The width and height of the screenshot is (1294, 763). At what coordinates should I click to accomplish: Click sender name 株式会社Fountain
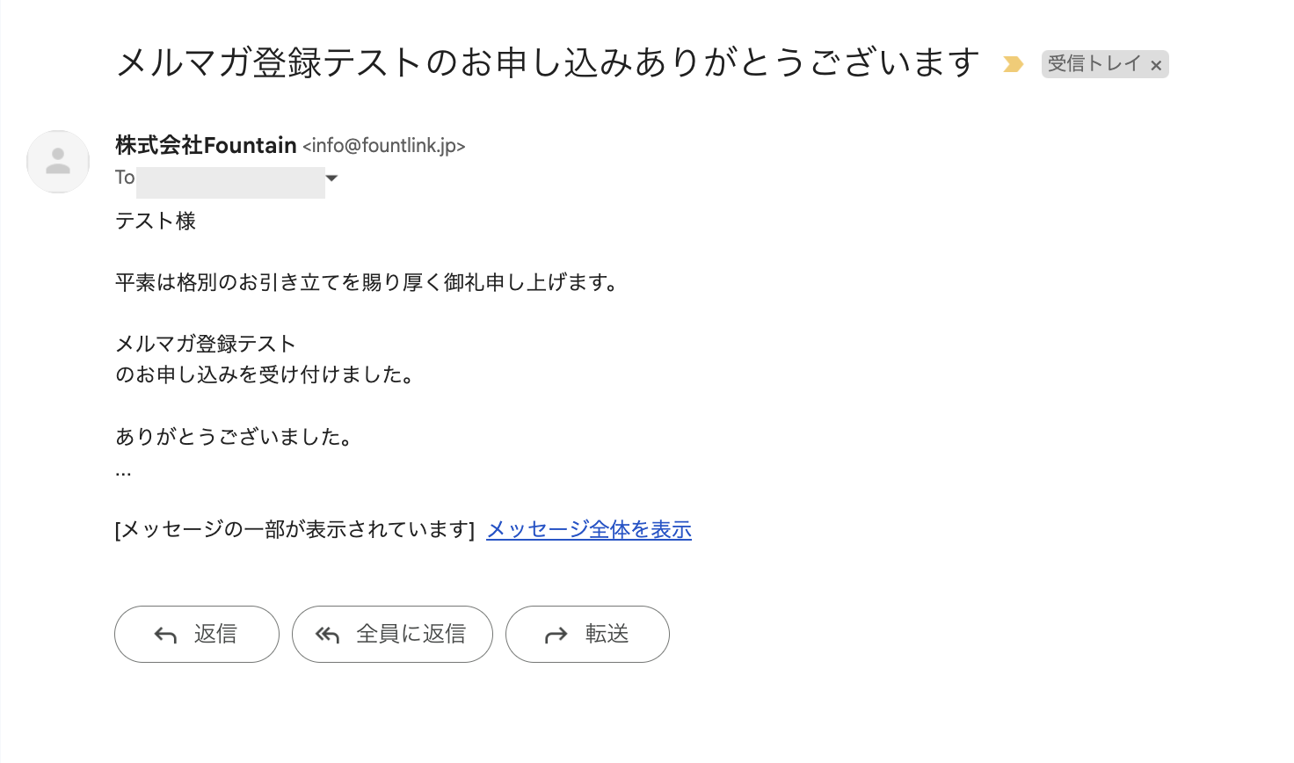[x=206, y=145]
